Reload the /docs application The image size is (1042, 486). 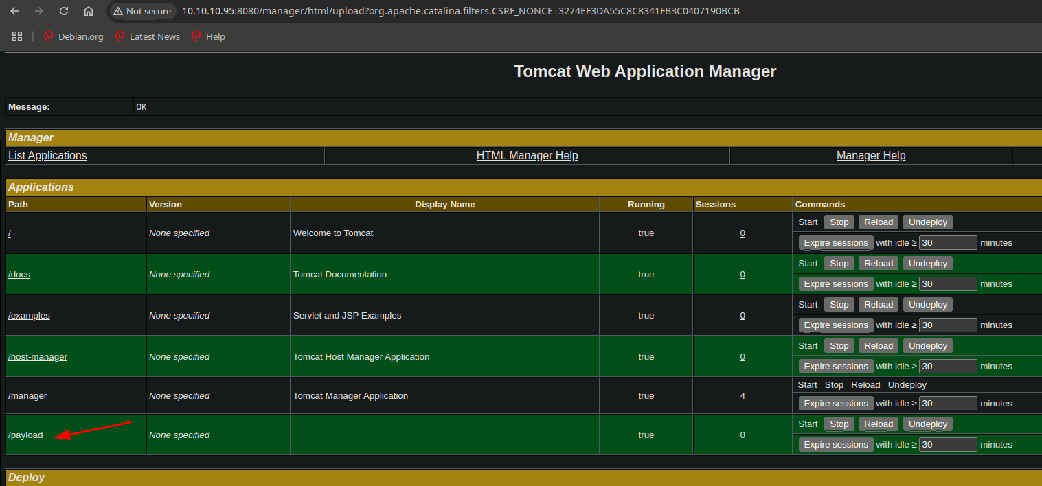(879, 263)
